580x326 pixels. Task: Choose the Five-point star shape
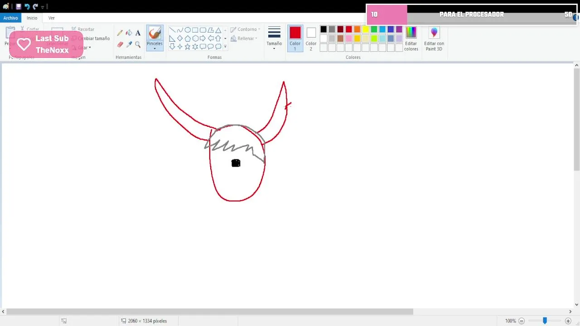coord(188,47)
